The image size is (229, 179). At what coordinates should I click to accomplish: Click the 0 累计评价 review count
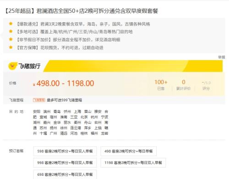[x=183, y=85]
